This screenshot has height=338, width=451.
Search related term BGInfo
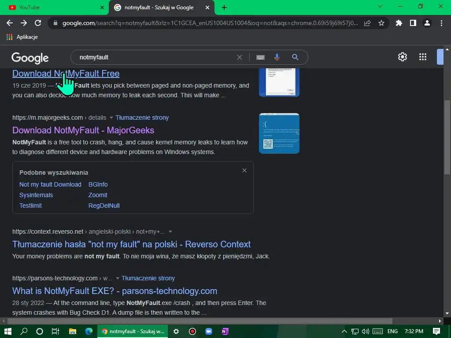pyautogui.click(x=98, y=184)
